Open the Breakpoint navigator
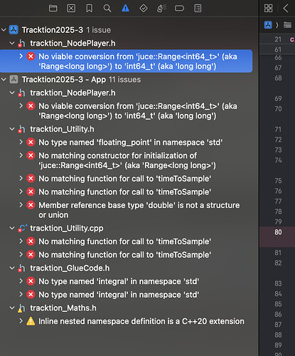Image resolution: width=295 pixels, height=356 pixels. pyautogui.click(x=179, y=9)
